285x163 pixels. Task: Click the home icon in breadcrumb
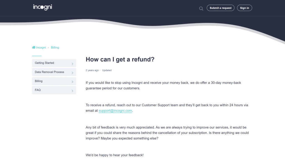click(34, 48)
